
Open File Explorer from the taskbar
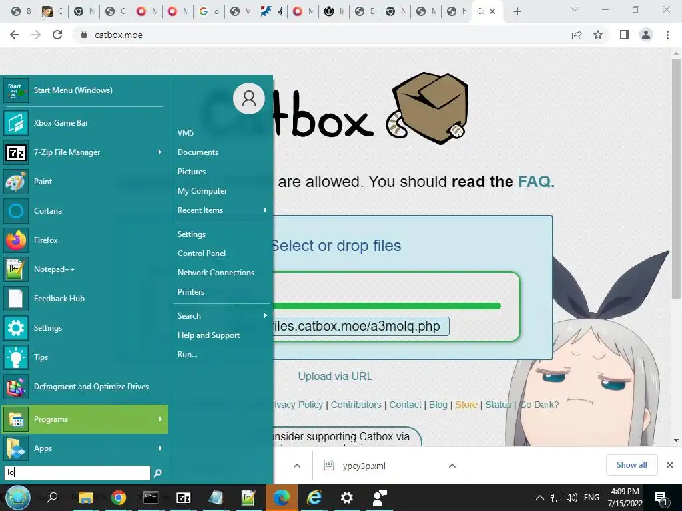[85, 498]
